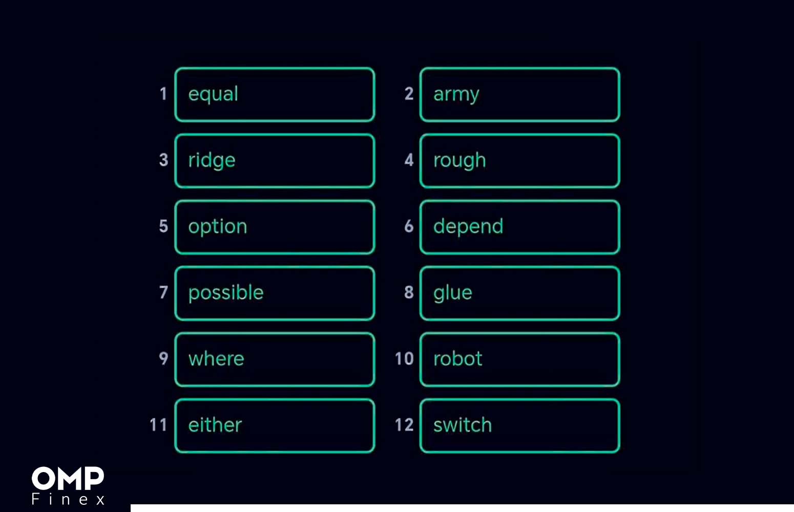Viewport: 794px width, 512px height.
Task: Click the number 2 label
Action: (409, 94)
